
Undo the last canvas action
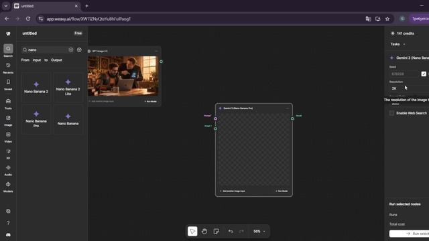[231, 232]
